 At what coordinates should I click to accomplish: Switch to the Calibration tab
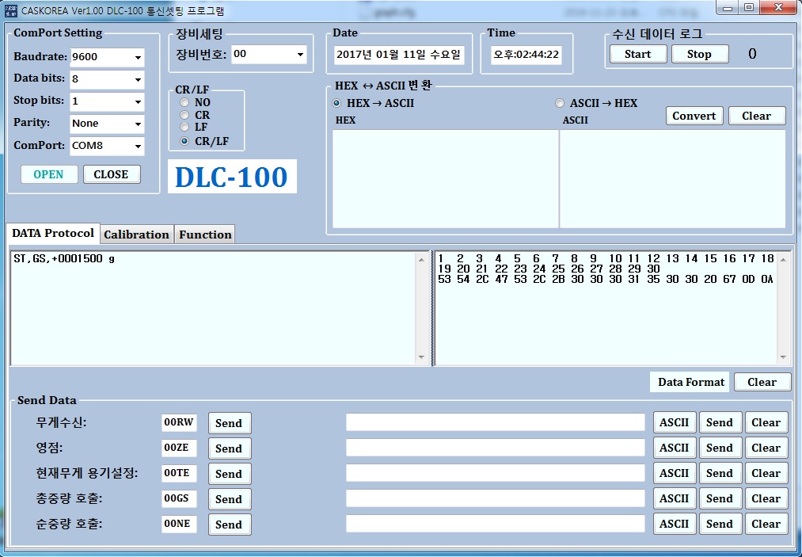pyautogui.click(x=136, y=235)
